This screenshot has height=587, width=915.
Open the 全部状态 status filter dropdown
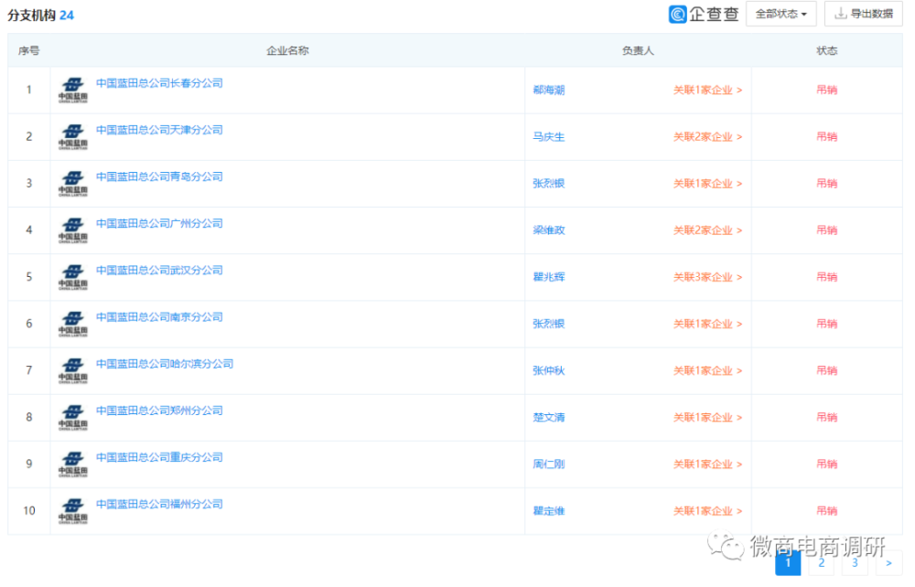pyautogui.click(x=780, y=14)
